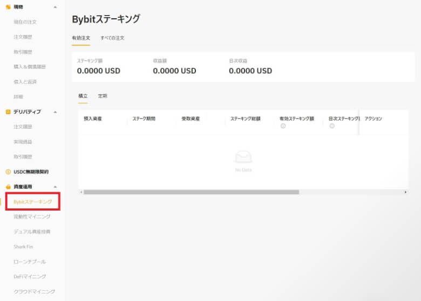This screenshot has width=421, height=301.
Task: Open 注文履歴 under 現物
Action: (x=23, y=37)
